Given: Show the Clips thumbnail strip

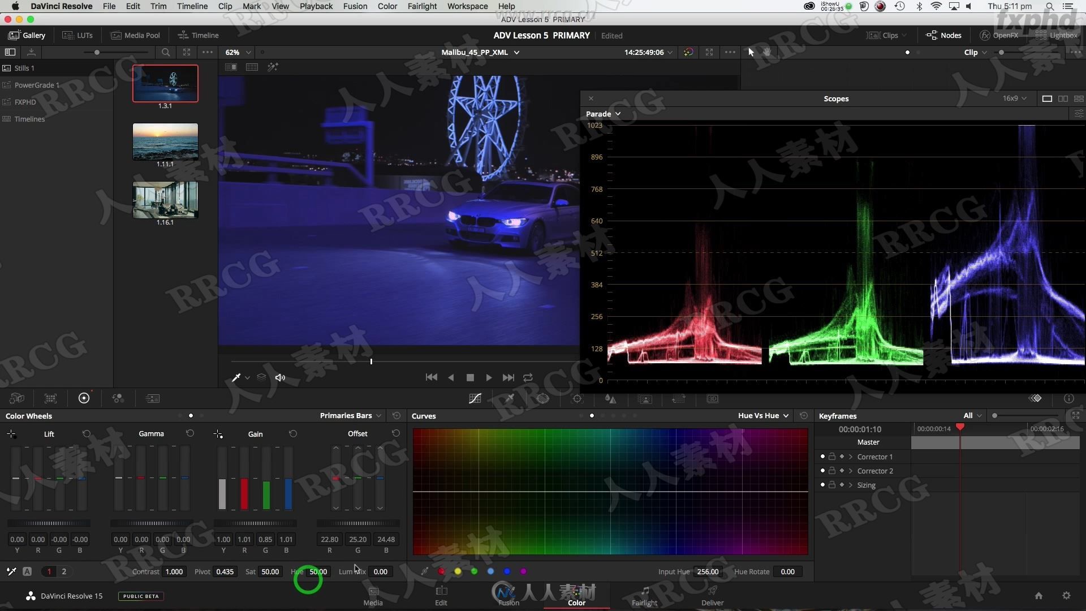Looking at the screenshot, I should tap(886, 35).
